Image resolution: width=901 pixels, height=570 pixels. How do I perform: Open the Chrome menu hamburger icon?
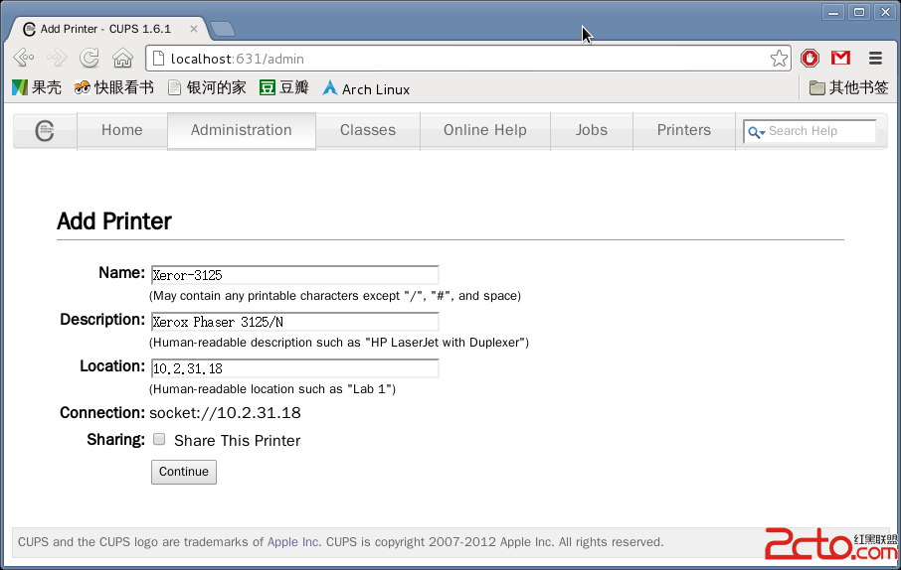875,58
